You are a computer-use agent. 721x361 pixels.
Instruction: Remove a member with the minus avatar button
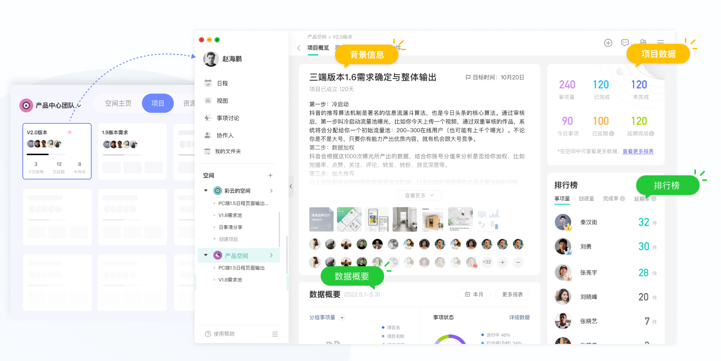click(x=518, y=262)
